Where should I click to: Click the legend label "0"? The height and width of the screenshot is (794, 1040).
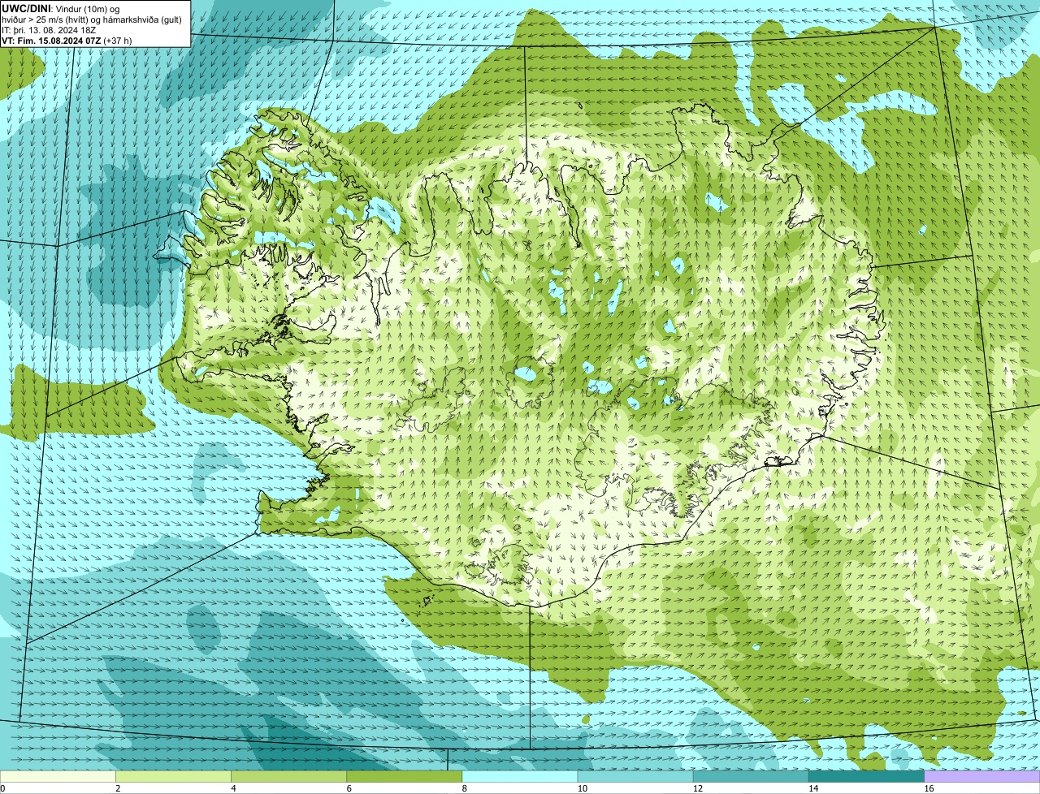pos(2,788)
